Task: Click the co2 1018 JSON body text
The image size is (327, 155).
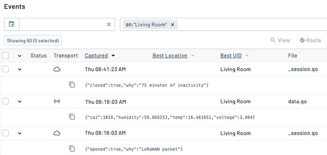Action: click(x=170, y=117)
